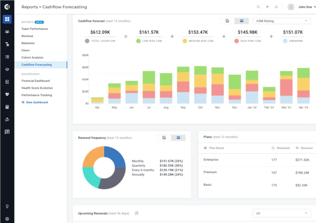Viewport: 316px width, 223px height.
Task: Open the CSM Rating dropdown
Action: click(281, 21)
